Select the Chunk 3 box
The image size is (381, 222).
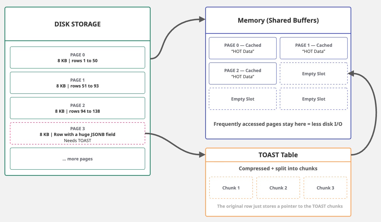point(325,188)
